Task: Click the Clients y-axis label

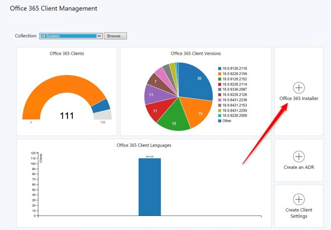Action: point(41,158)
